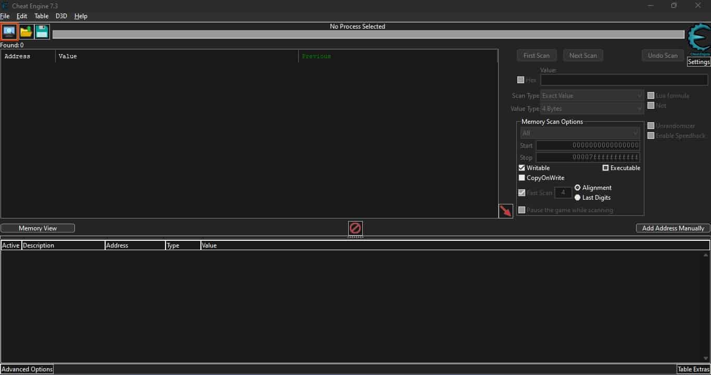Click the red arrow copy-to-address-list icon

tap(506, 211)
